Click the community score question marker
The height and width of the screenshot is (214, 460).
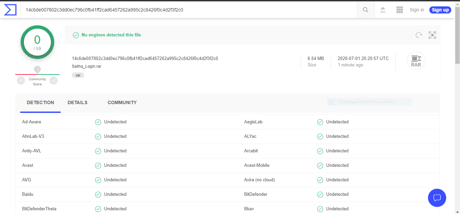click(37, 69)
